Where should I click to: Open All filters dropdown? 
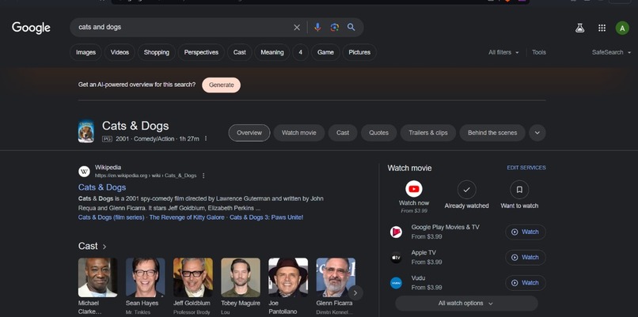[x=503, y=52]
